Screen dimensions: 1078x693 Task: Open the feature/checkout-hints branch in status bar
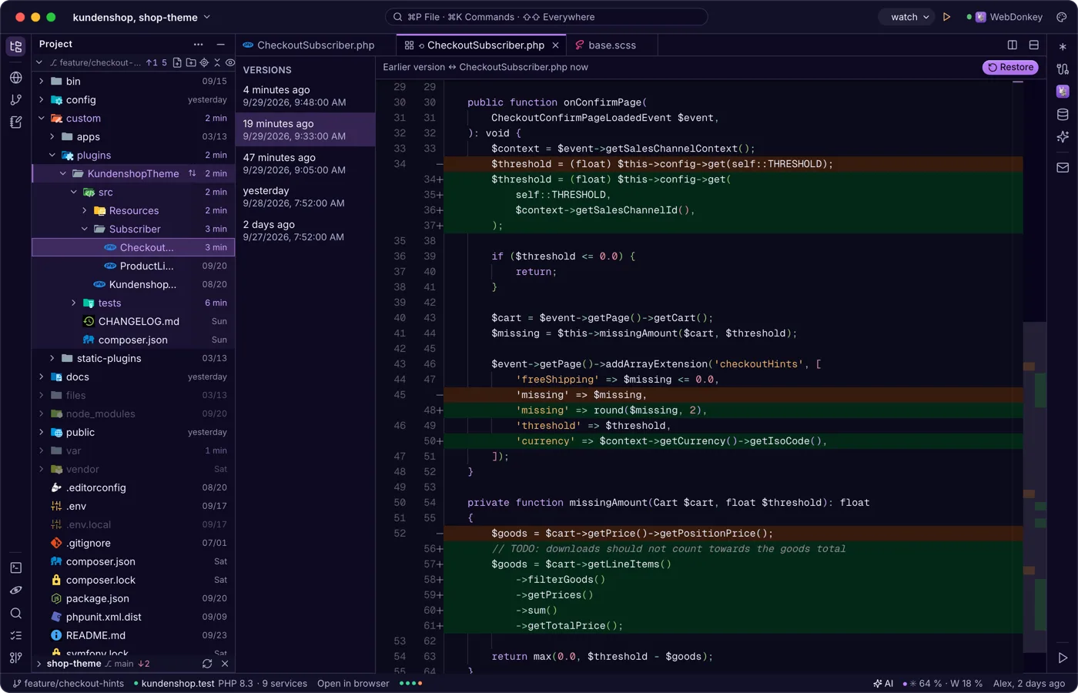click(69, 684)
